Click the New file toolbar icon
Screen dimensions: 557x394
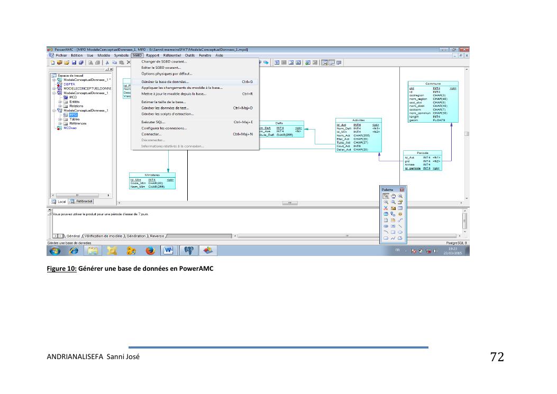pos(52,62)
